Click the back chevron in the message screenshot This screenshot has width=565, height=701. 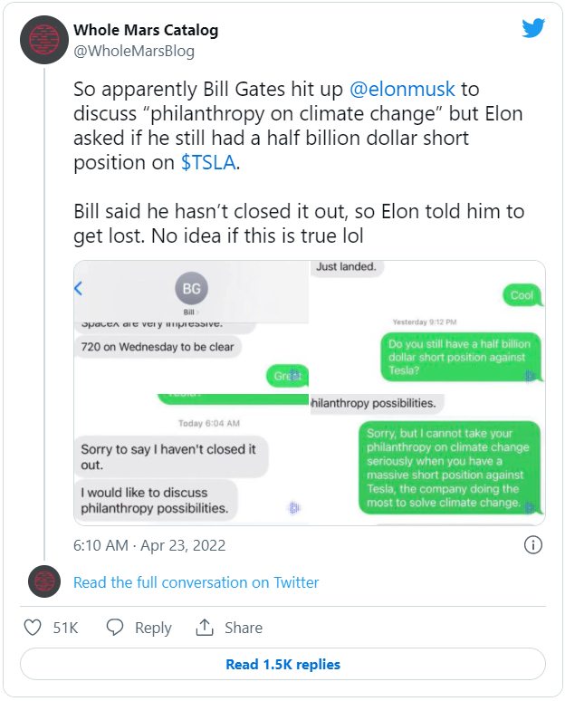(79, 288)
